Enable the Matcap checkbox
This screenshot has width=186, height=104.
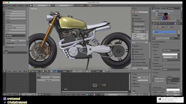[133, 52]
